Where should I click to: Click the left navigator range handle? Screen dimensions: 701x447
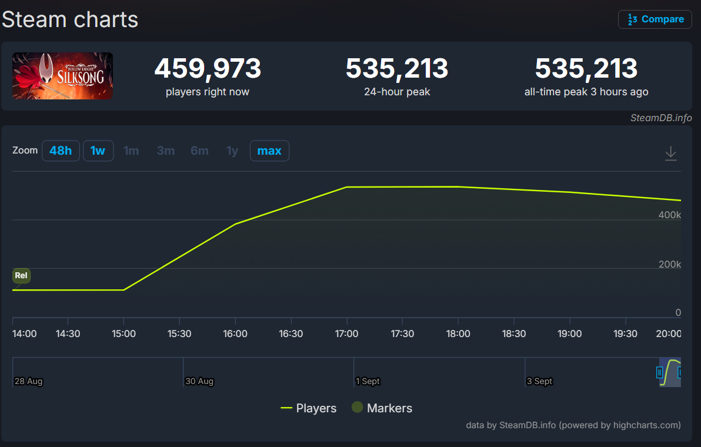659,372
